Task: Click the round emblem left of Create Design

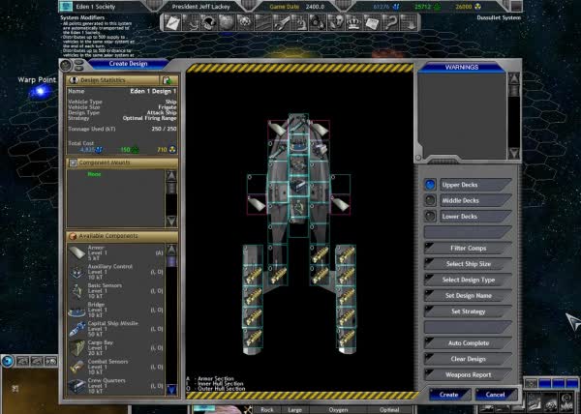Action: pos(66,66)
